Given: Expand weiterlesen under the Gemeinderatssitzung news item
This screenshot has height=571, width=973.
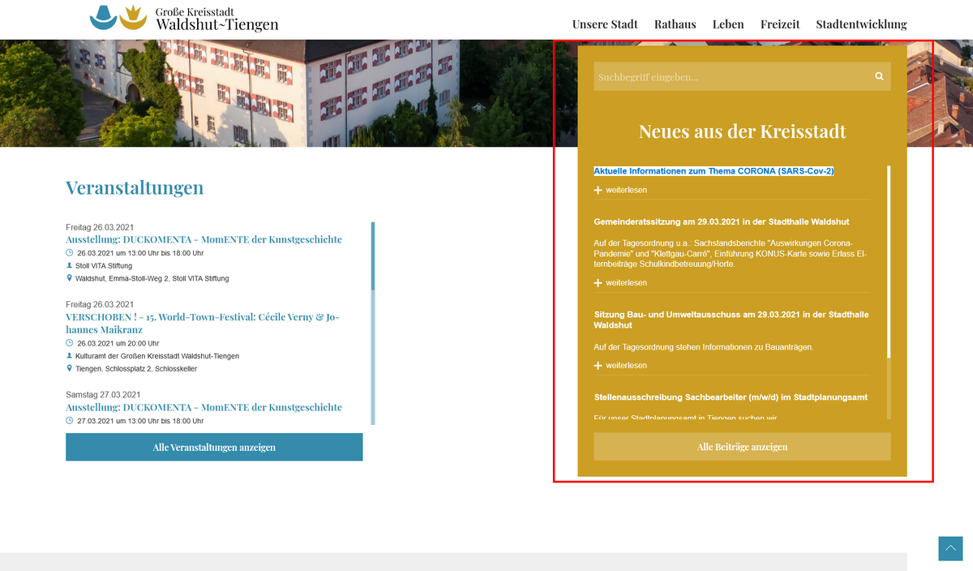Looking at the screenshot, I should [x=620, y=282].
